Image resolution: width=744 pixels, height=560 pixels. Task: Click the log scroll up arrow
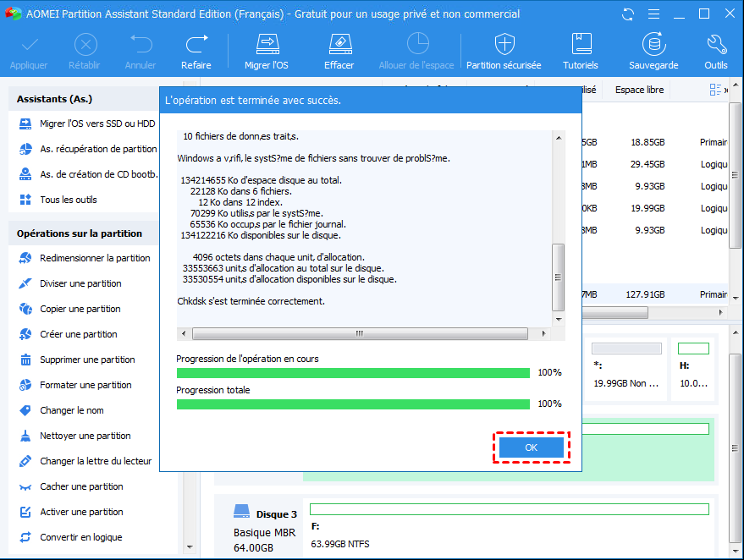click(559, 138)
